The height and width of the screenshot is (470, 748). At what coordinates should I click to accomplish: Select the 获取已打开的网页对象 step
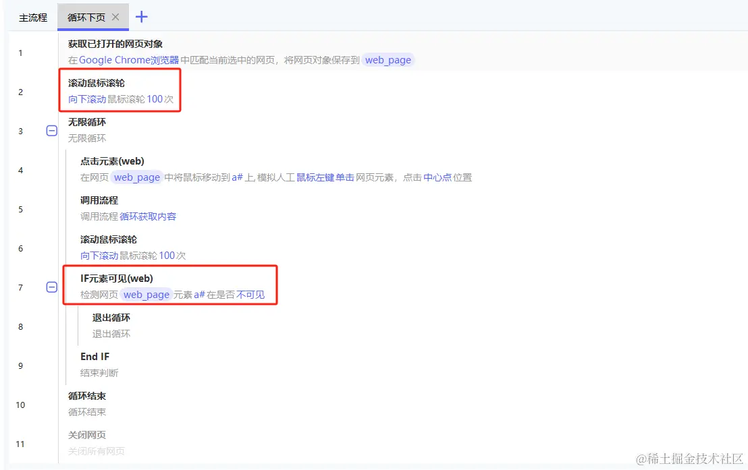pyautogui.click(x=115, y=44)
